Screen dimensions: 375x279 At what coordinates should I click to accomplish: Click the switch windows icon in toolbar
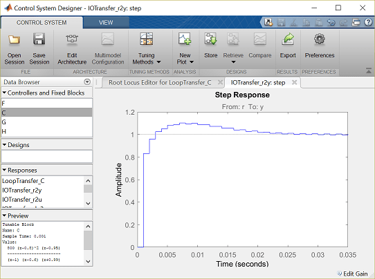click(x=356, y=22)
